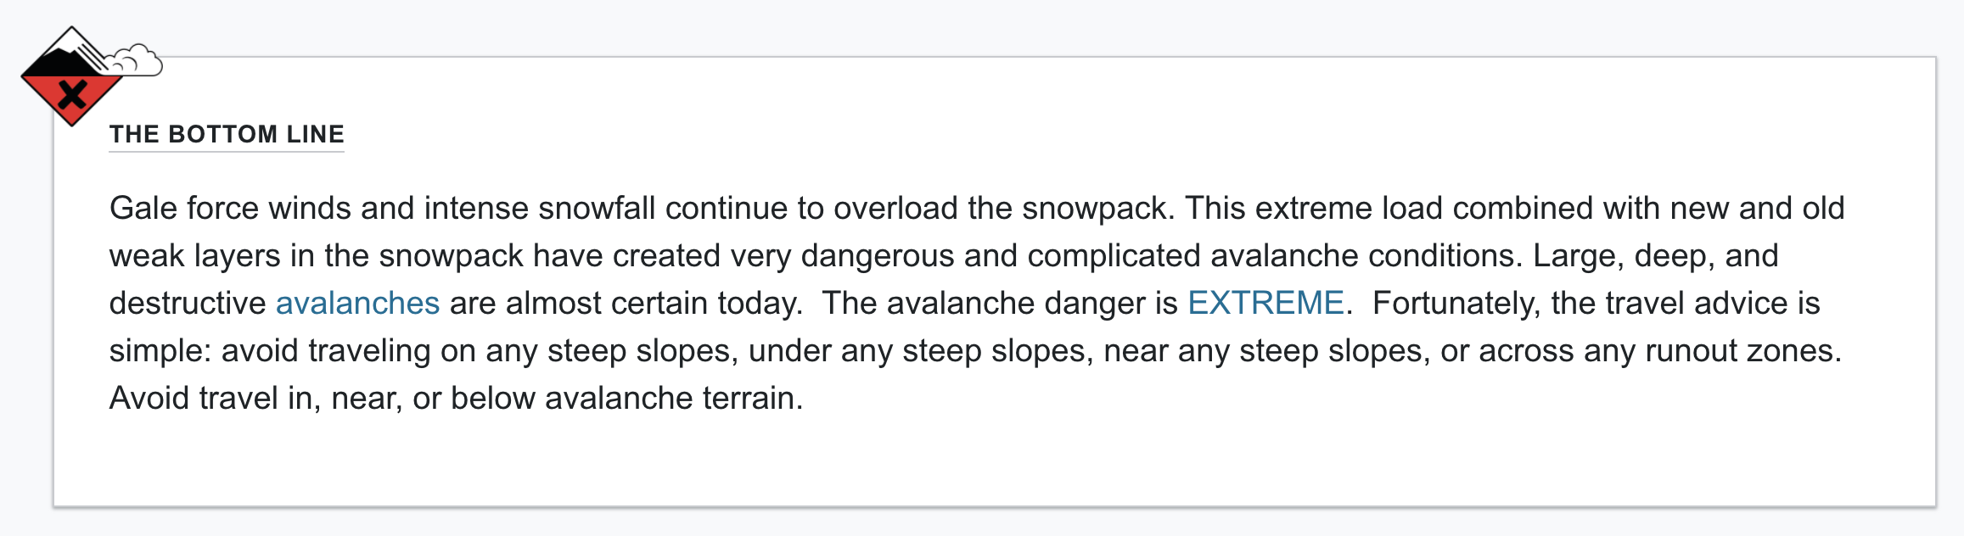Click the phrase "Fortunately, the travel advice is"

[x=1596, y=303]
